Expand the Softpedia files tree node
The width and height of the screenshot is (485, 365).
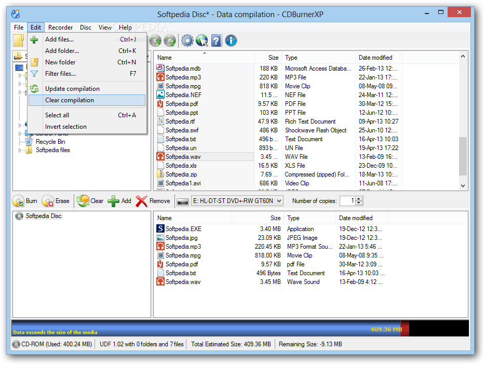[20, 151]
